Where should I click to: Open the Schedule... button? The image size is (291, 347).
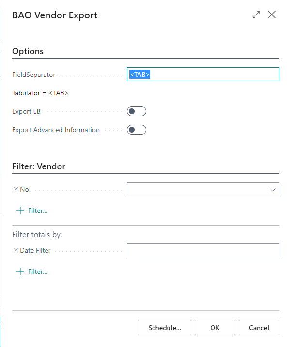[x=165, y=328]
